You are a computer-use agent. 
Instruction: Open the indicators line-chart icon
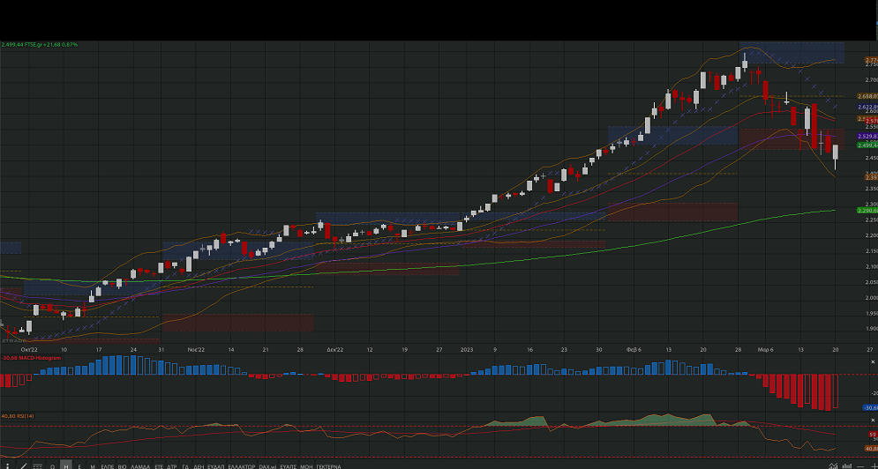(833, 465)
